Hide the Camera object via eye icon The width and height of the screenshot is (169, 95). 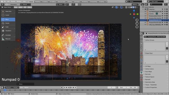tap(165, 13)
